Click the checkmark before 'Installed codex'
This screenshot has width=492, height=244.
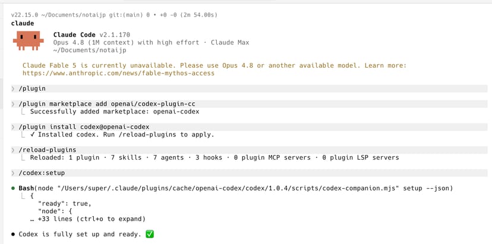32,135
